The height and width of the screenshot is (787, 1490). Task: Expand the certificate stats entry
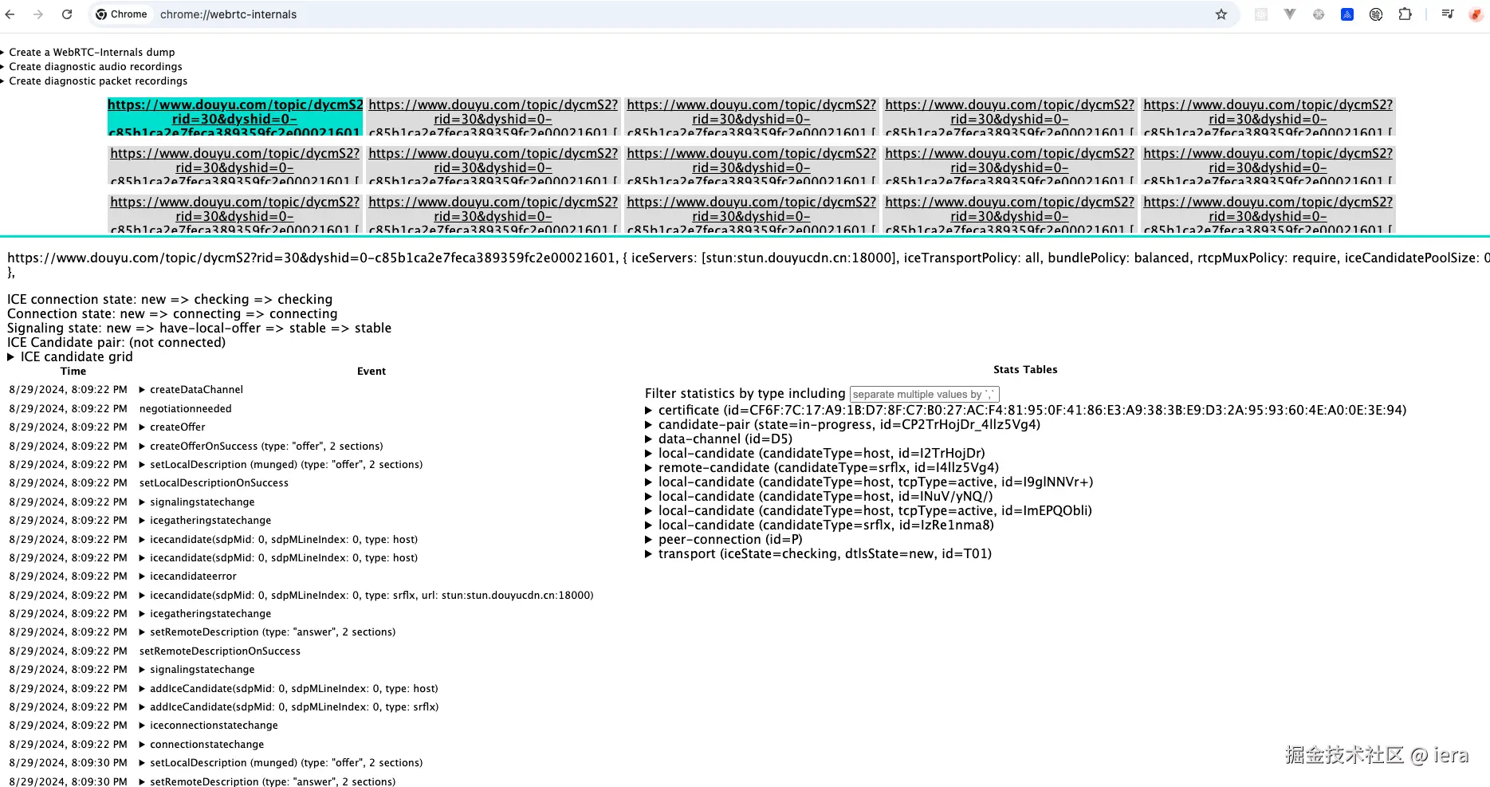[x=1025, y=411]
